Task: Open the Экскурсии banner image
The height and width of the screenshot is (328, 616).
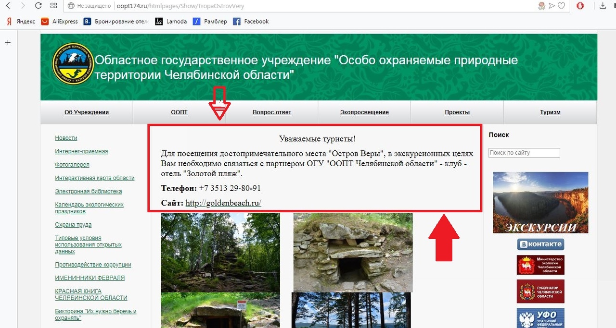Action: tap(540, 203)
